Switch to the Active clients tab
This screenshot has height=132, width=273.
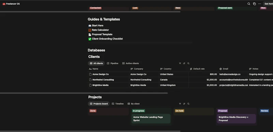point(130,63)
